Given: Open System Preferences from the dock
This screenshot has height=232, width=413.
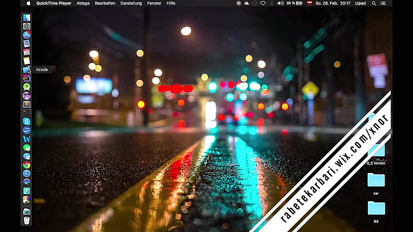Looking at the screenshot, I should click(26, 26).
